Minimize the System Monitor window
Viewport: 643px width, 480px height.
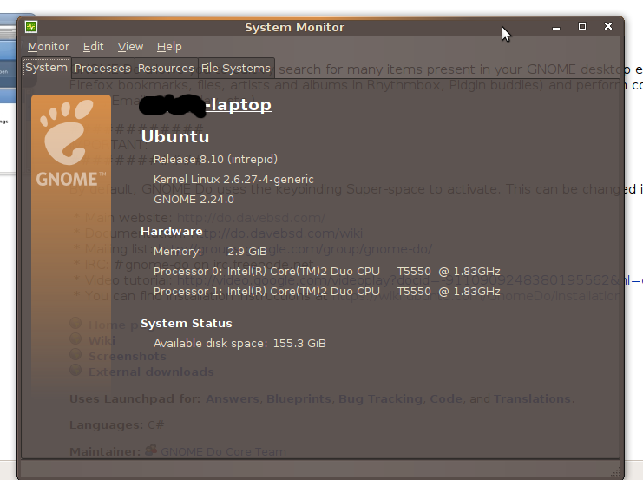click(556, 27)
